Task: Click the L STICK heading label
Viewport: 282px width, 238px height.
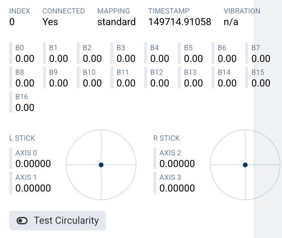Action: tap(22, 138)
